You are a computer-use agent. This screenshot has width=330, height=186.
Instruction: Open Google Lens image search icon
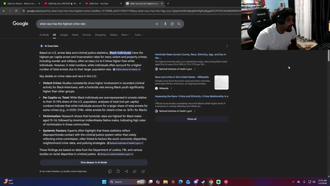click(x=172, y=24)
